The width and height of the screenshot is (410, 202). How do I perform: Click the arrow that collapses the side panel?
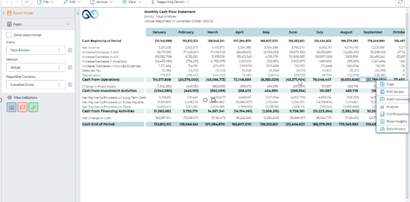(x=77, y=13)
